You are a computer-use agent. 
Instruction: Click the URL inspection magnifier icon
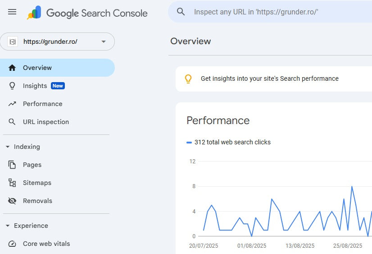pyautogui.click(x=12, y=122)
